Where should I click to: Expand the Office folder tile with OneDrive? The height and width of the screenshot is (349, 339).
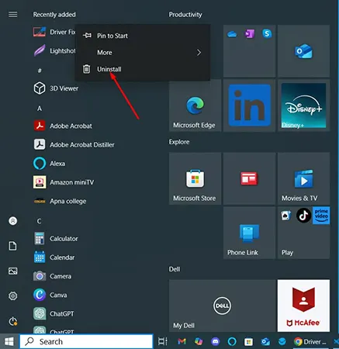click(x=249, y=51)
